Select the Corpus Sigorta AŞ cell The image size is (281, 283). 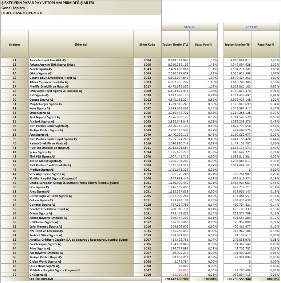click(81, 100)
